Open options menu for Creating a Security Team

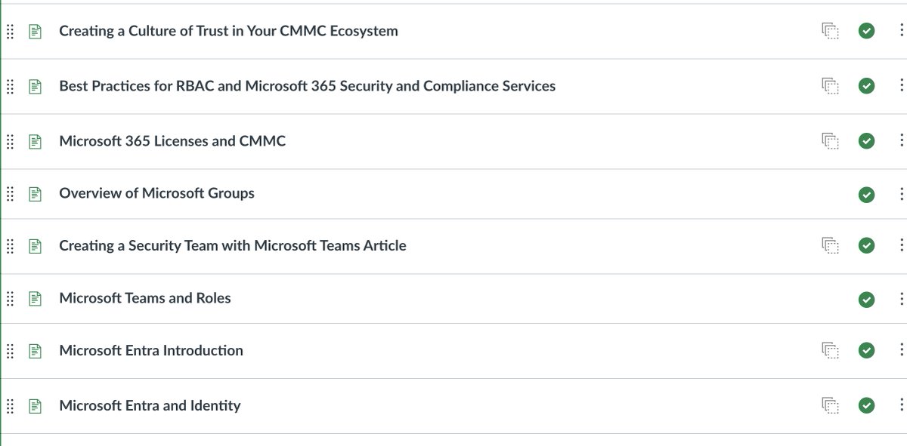(x=901, y=245)
